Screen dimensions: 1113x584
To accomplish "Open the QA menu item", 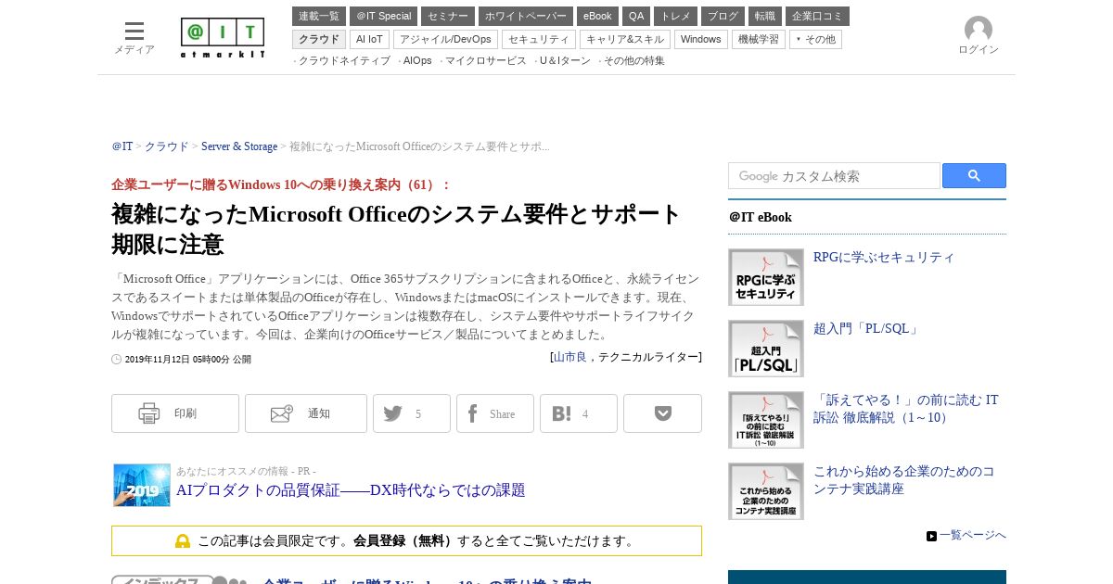I will [636, 16].
